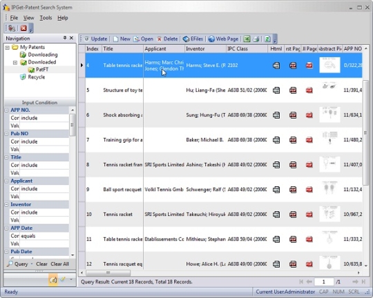Sort by the Applicant column header
The image size is (373, 298).
[x=164, y=49]
